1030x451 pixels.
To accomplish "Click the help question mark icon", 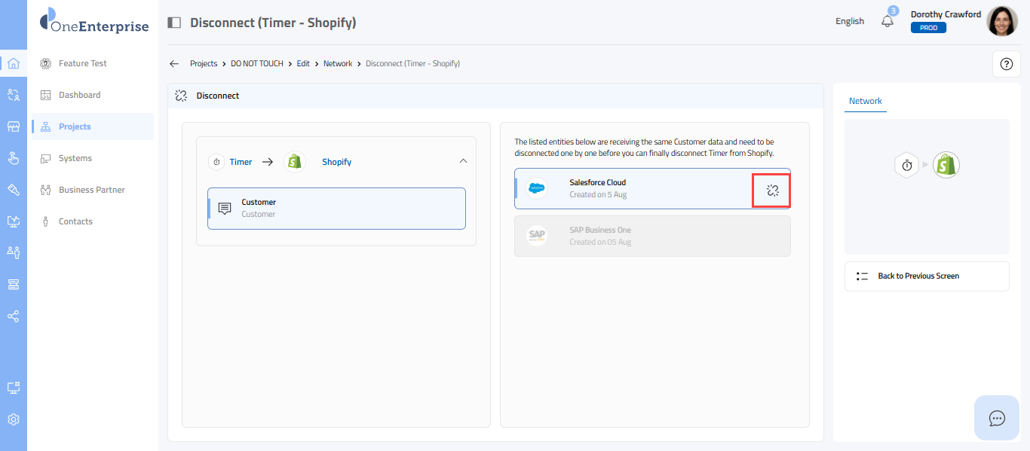I will (1006, 64).
